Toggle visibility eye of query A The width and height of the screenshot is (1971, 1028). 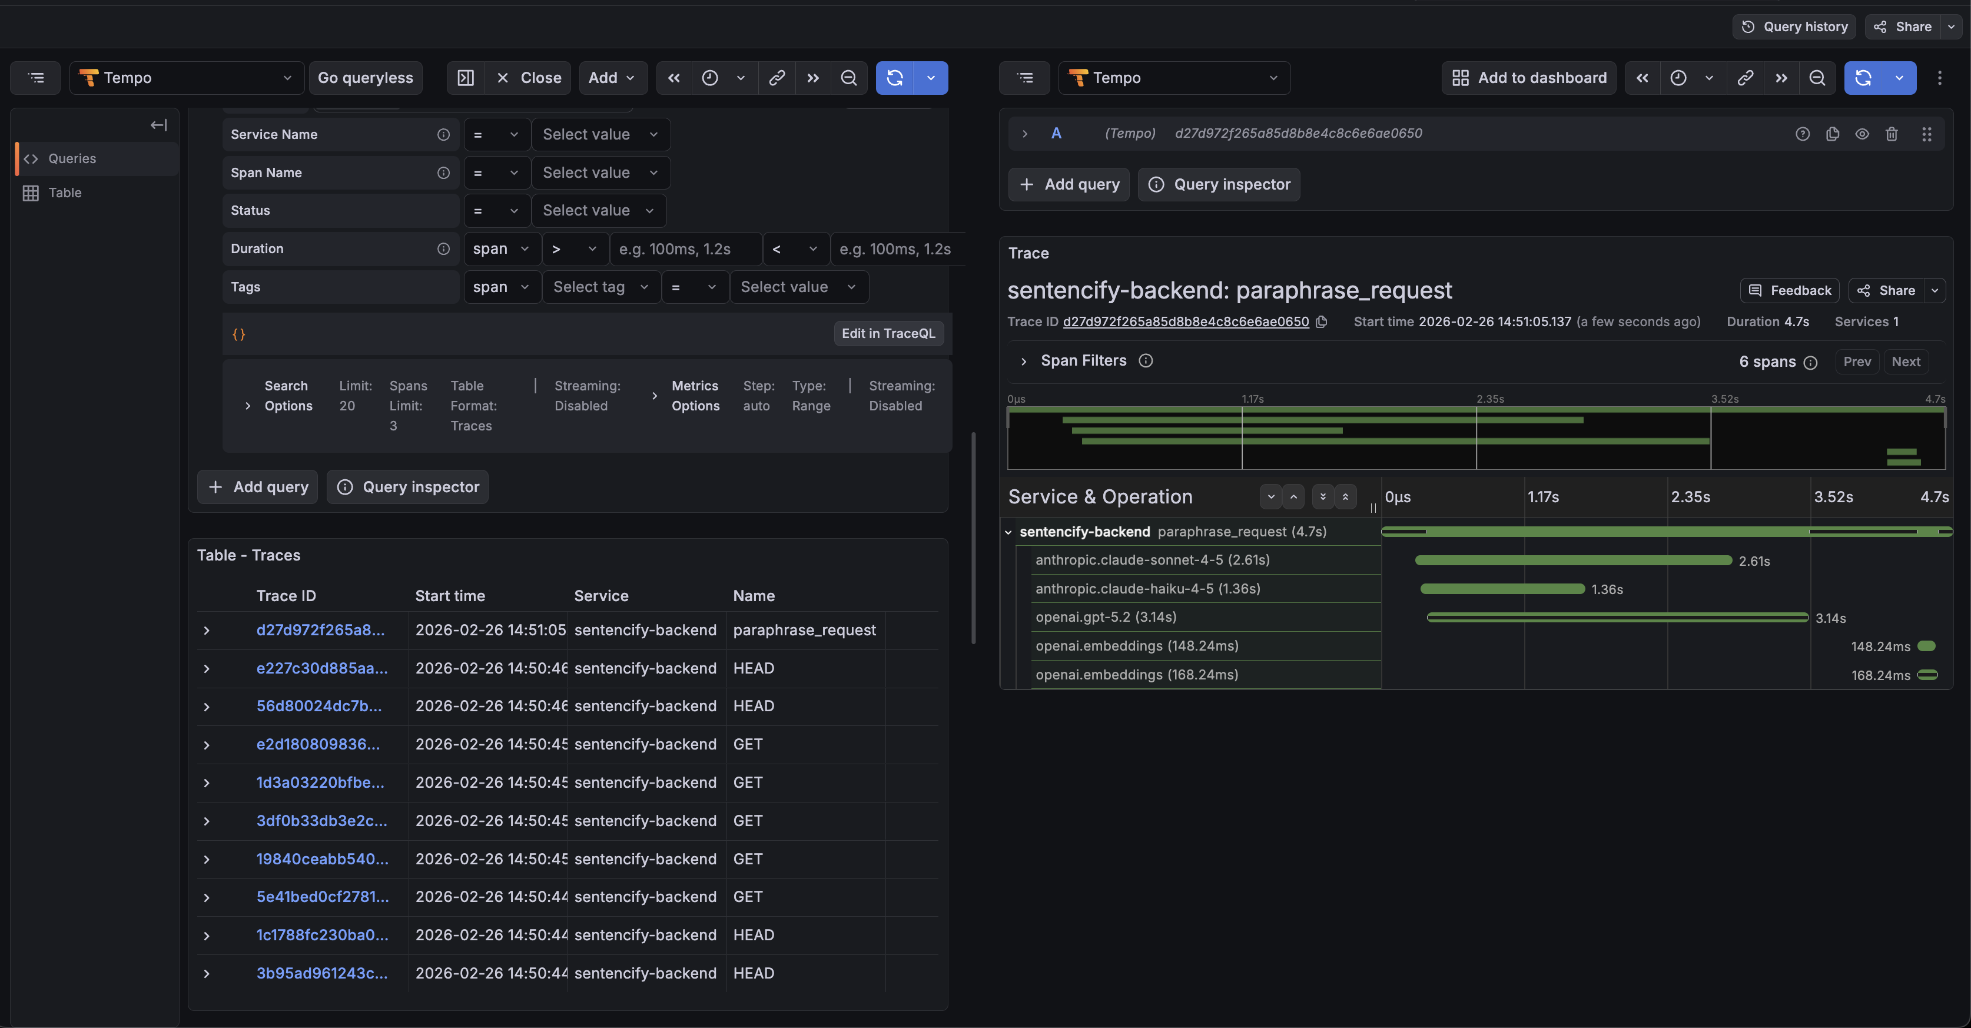point(1862,134)
